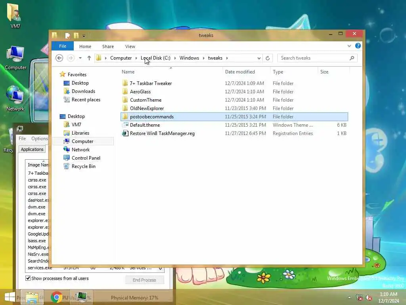Expand arrow after Computer in breadcrumb
This screenshot has width=406, height=305.
[136, 58]
